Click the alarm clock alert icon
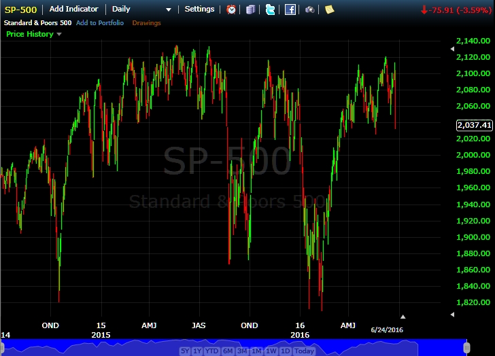This screenshot has height=356, width=495. coord(231,10)
